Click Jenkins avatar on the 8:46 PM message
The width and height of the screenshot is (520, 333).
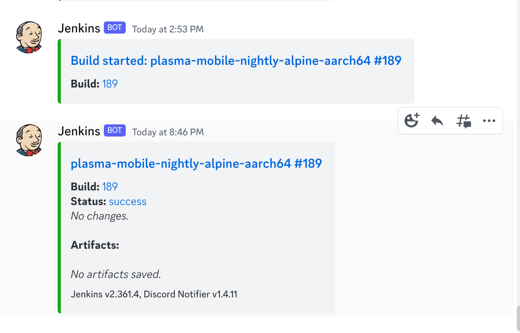[29, 140]
